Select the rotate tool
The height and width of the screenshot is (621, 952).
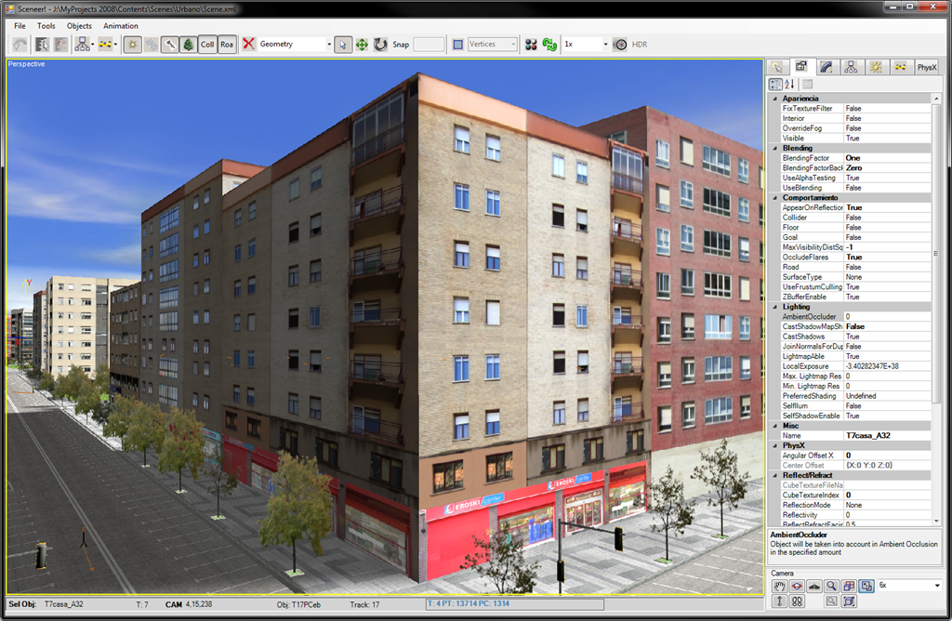[380, 45]
